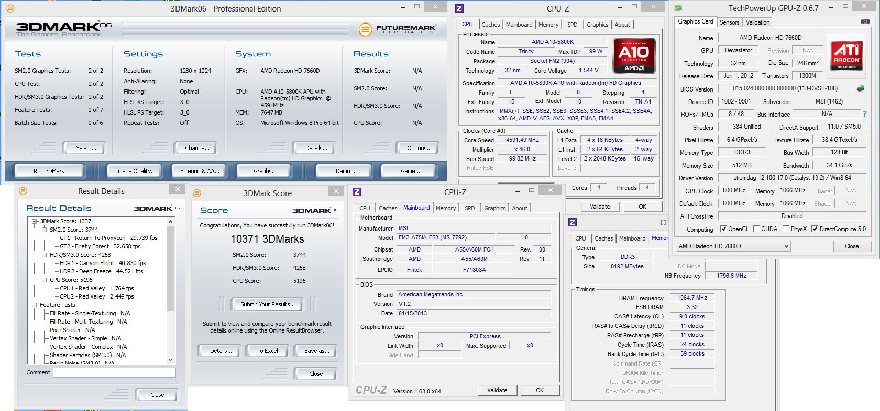The height and width of the screenshot is (411, 880).
Task: Click the BIOS save icon in GPU-Z
Action: [x=860, y=88]
